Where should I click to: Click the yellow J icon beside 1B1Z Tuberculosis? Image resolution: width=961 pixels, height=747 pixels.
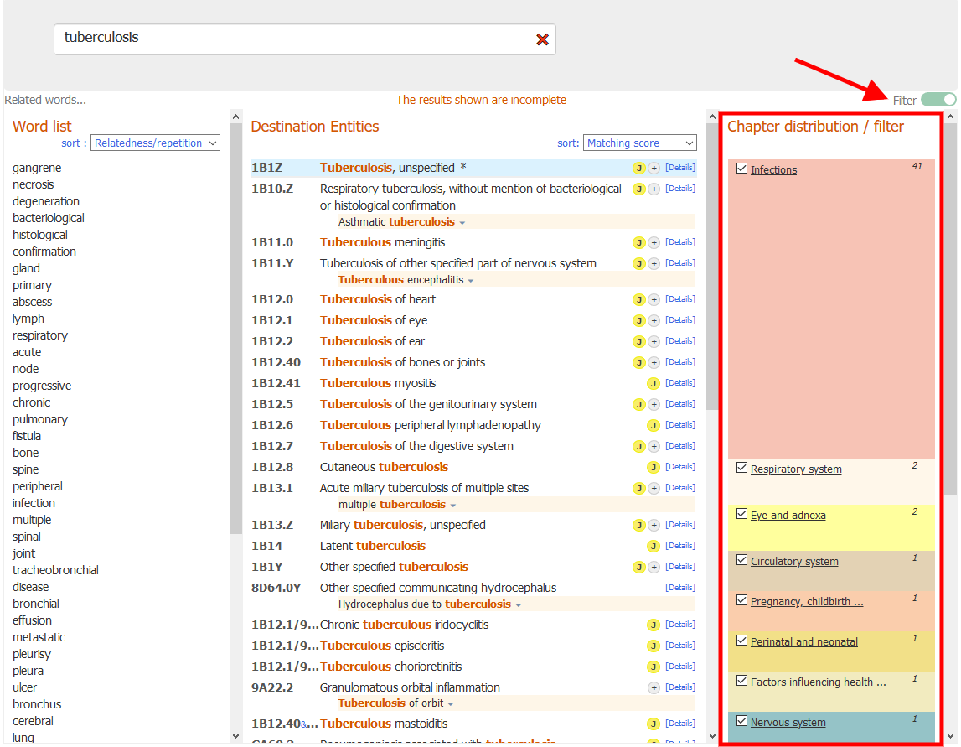point(638,168)
